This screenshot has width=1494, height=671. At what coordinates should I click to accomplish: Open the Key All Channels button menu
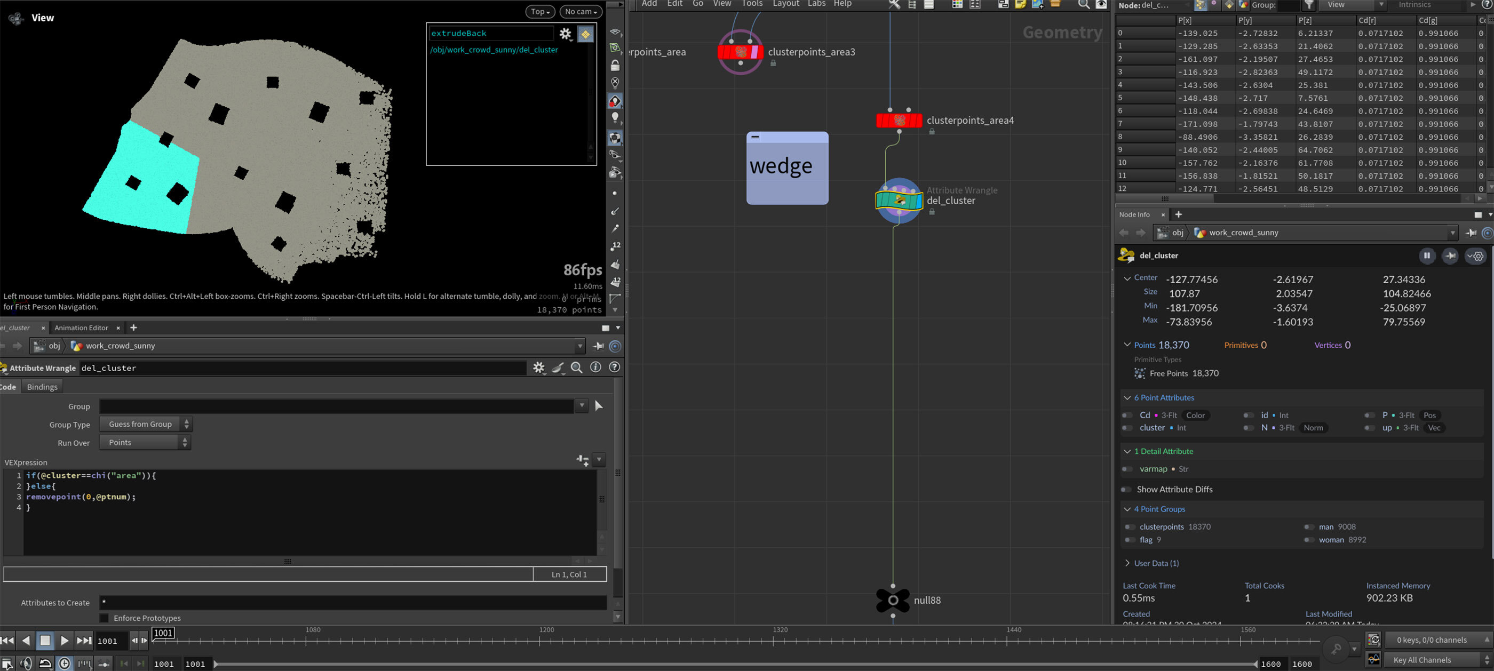[x=1434, y=660]
